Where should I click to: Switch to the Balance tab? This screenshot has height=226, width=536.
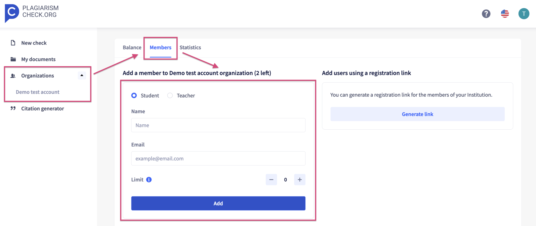pyautogui.click(x=132, y=47)
